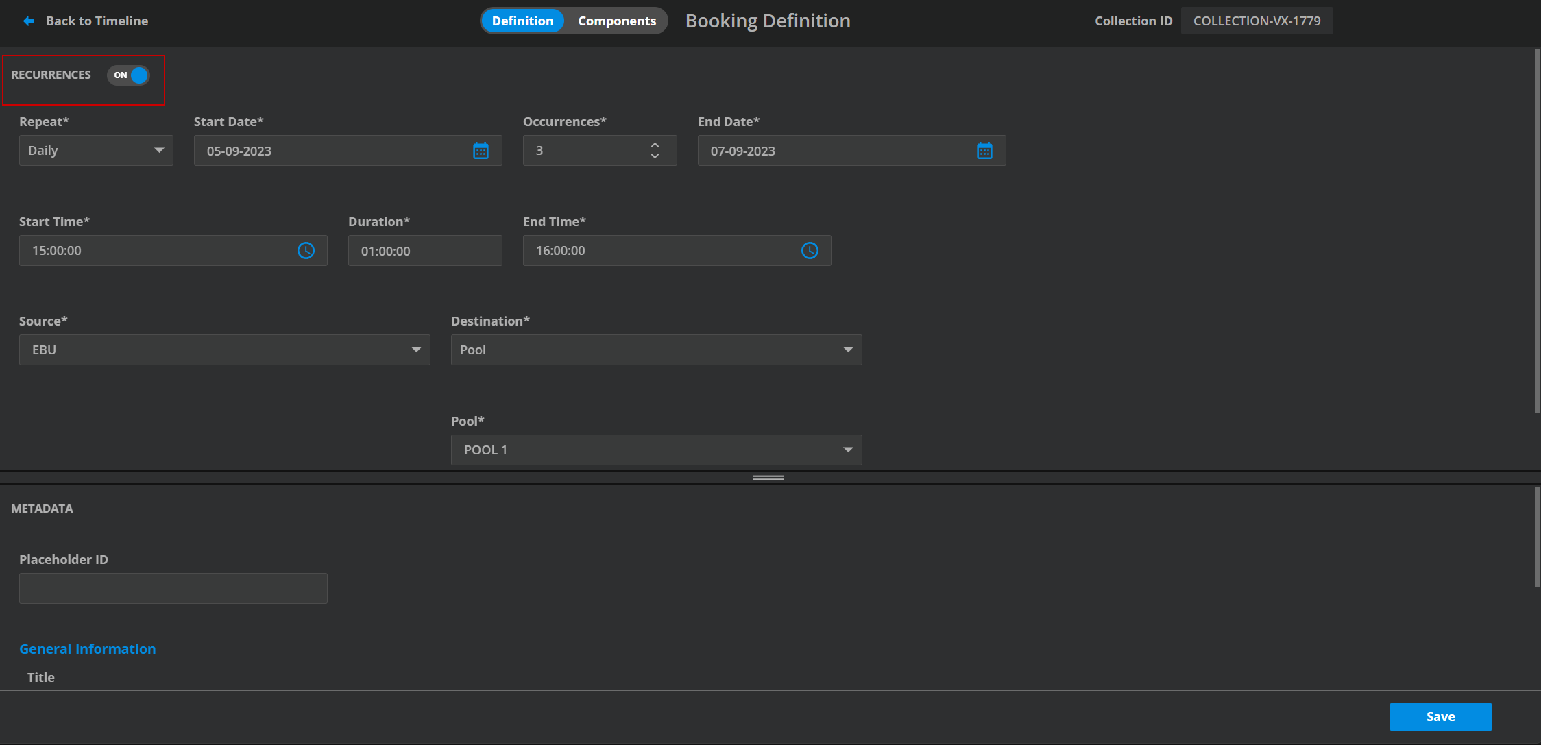Grab the horizontal panel splitter handle
The image size is (1541, 745).
pyautogui.click(x=768, y=478)
